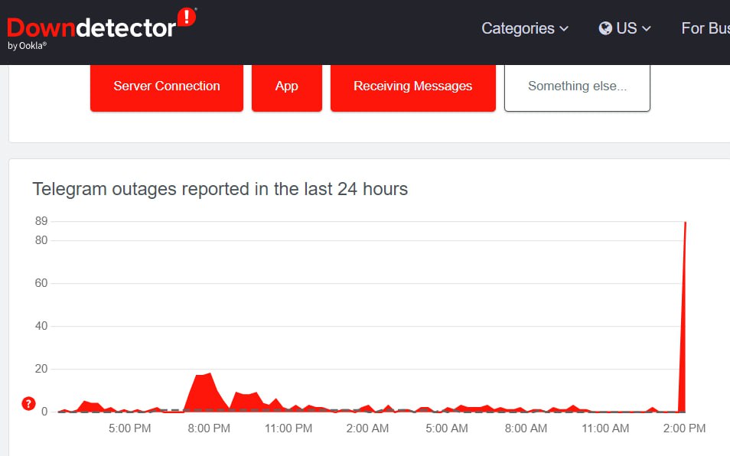
Task: Click the red exclamation badge in logo
Action: pos(186,16)
